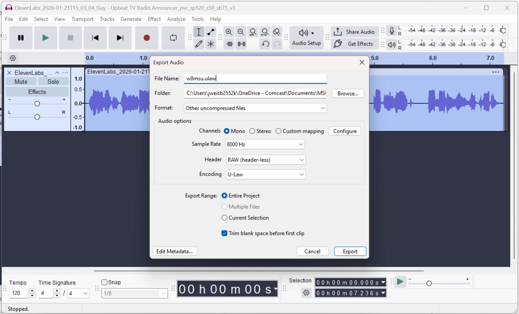519x314 pixels.
Task: Select the Multi-tool asterisk icon
Action: tap(211, 44)
